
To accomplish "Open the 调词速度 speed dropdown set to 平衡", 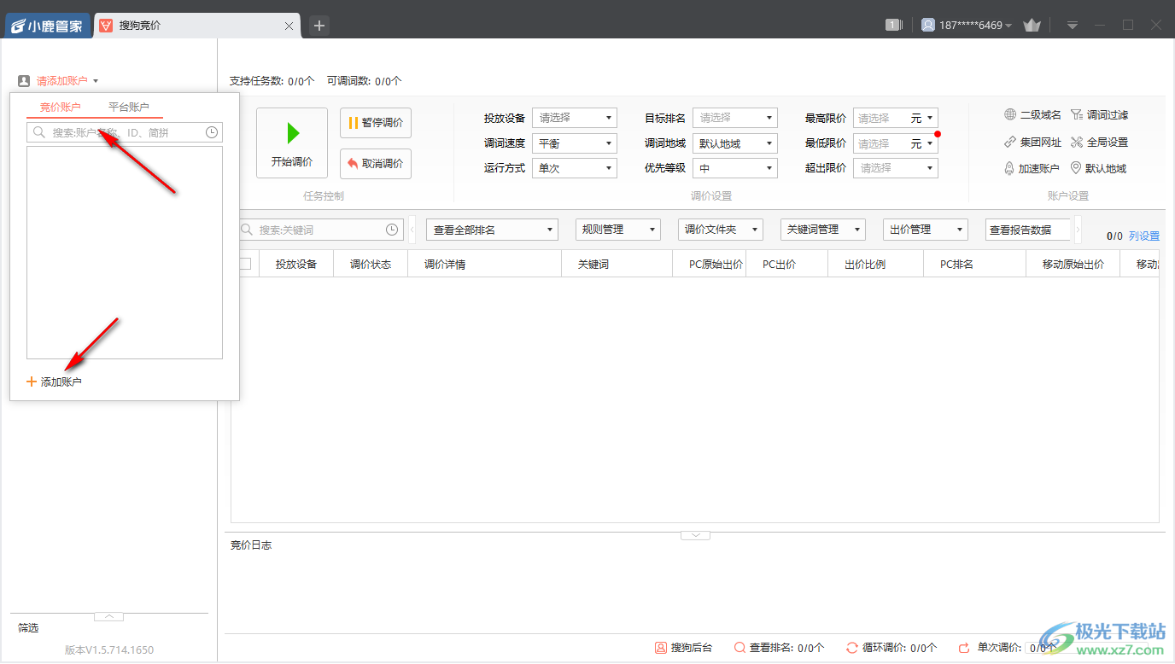I will 574,143.
